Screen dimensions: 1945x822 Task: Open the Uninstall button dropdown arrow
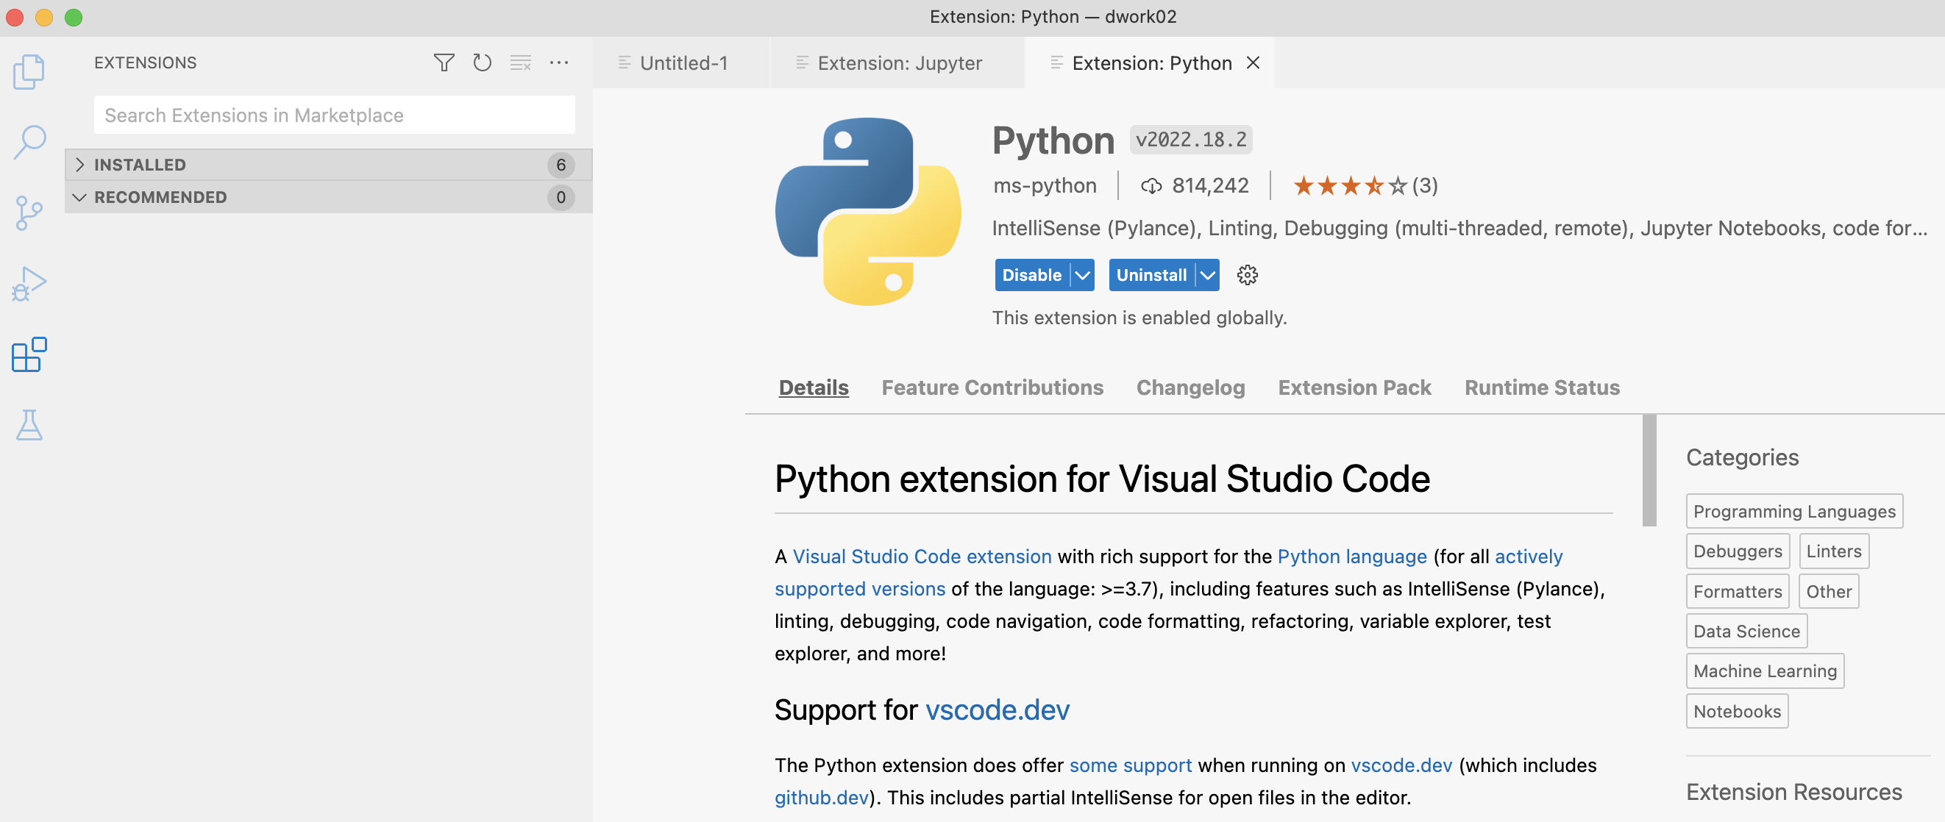tap(1207, 275)
